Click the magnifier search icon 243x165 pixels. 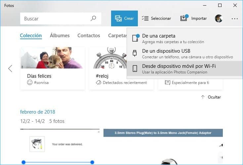[93, 18]
